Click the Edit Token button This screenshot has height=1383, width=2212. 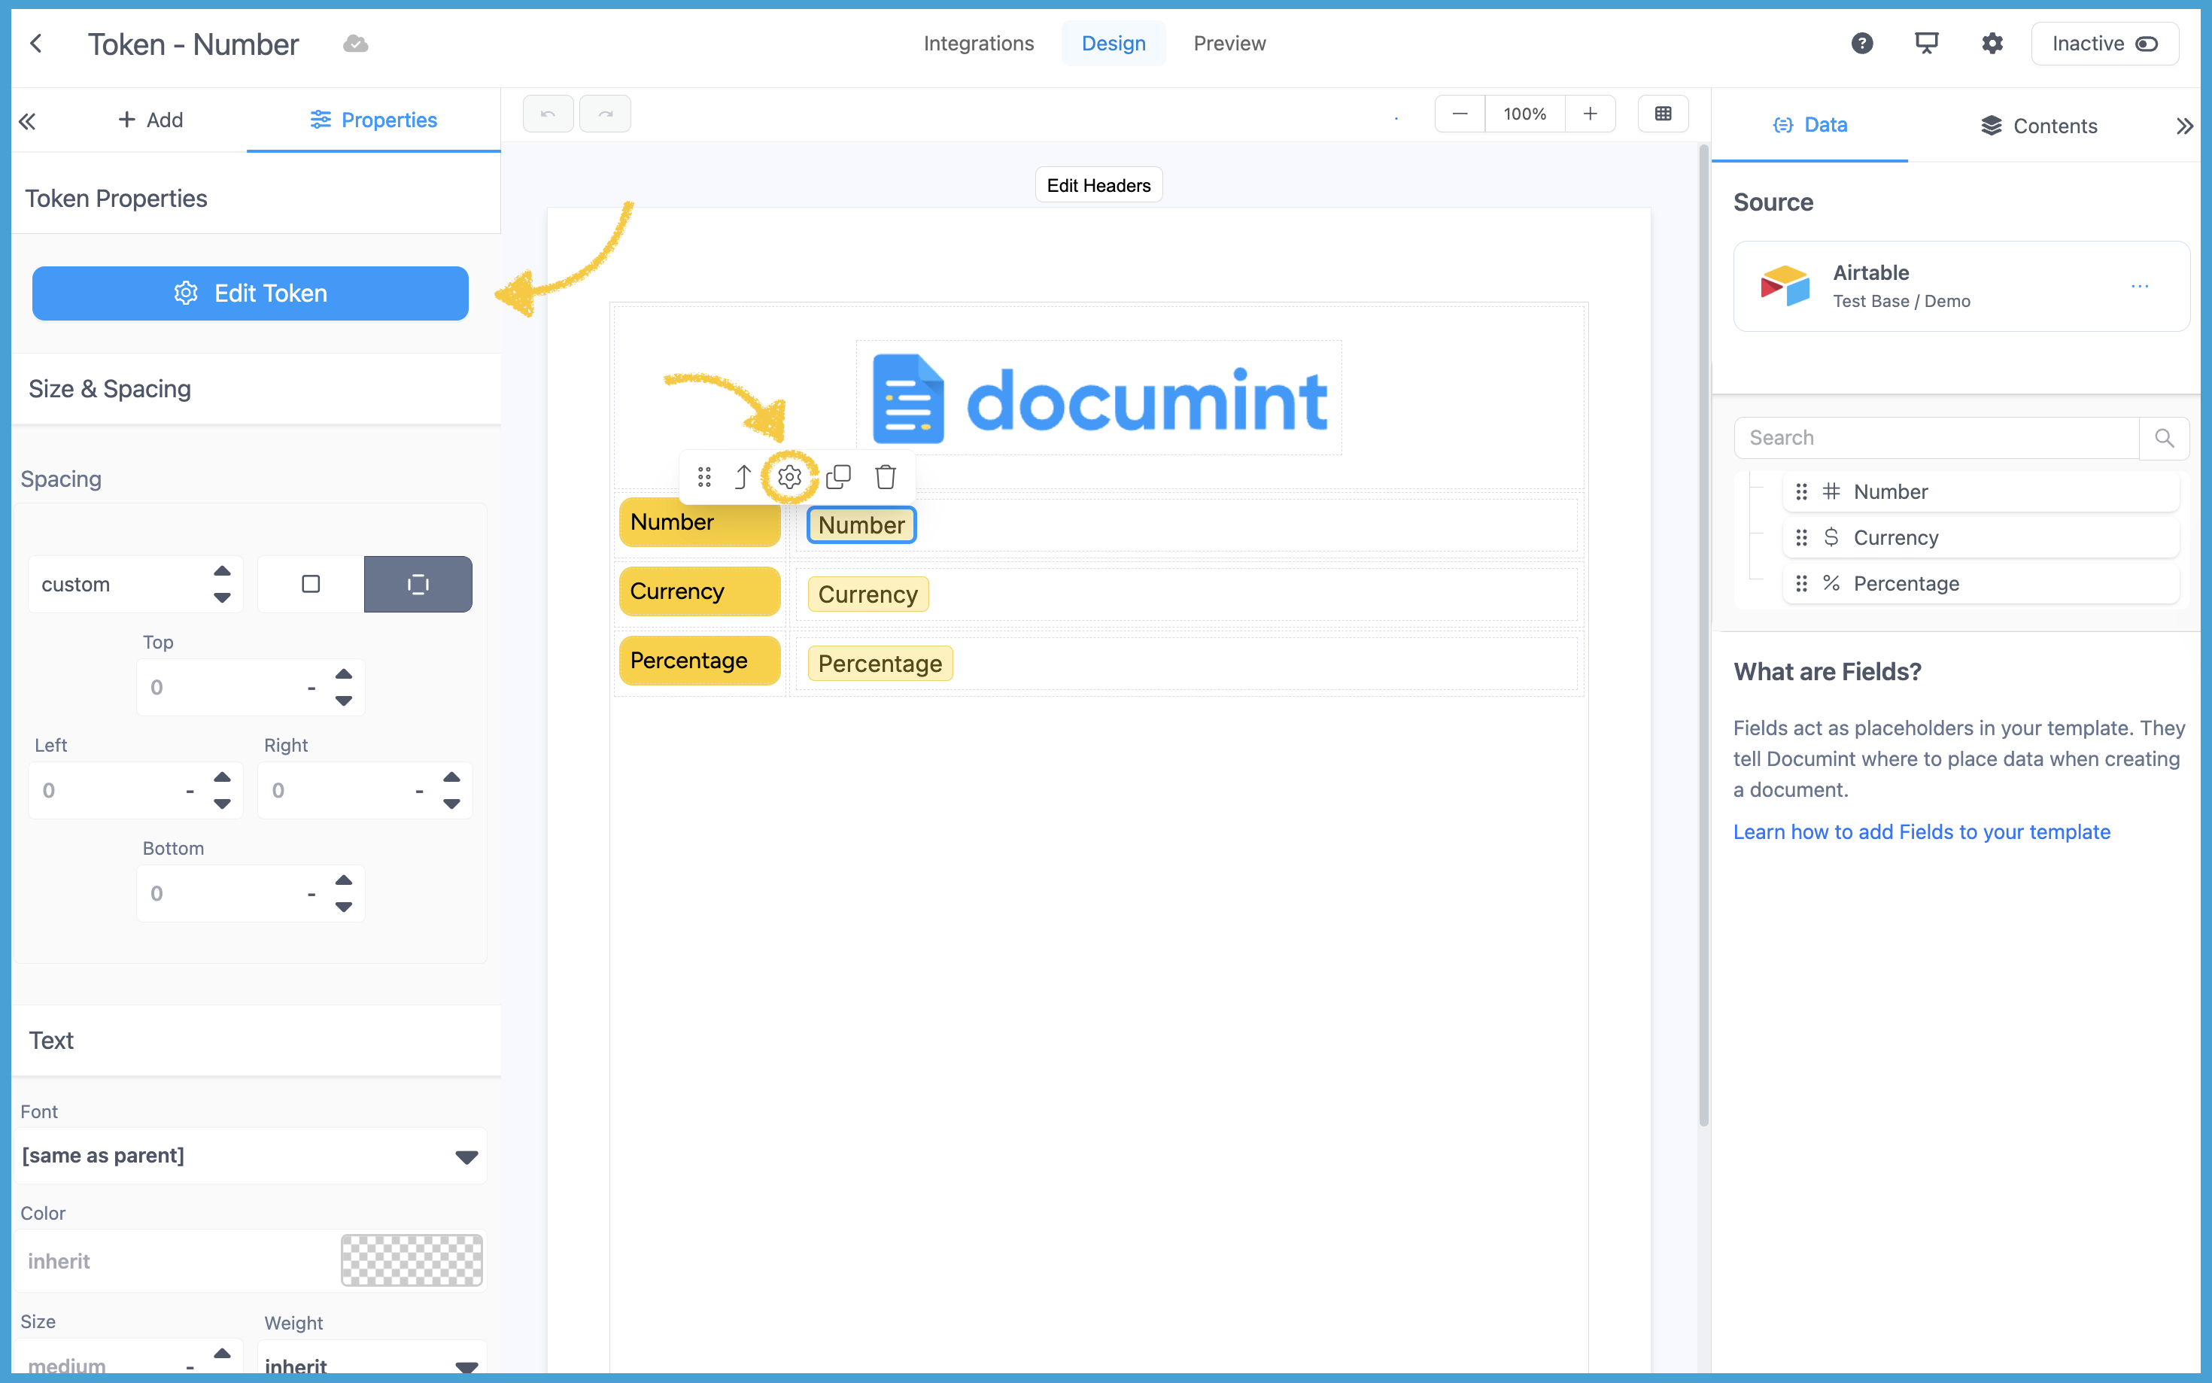pyautogui.click(x=250, y=293)
